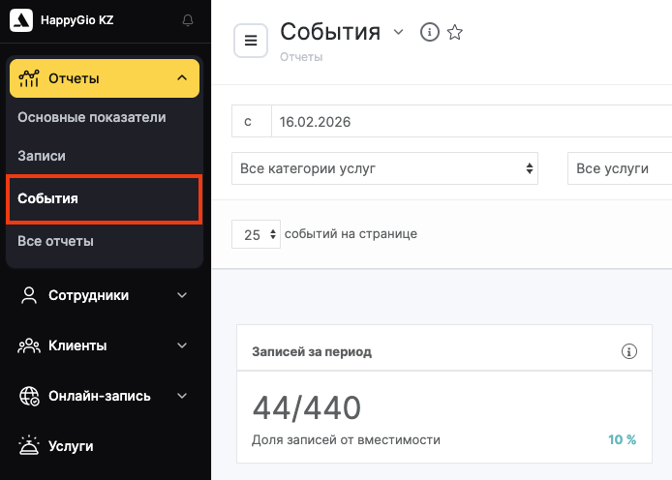672x480 pixels.
Task: Click the Услуги bell tray icon
Action: [29, 446]
